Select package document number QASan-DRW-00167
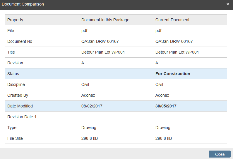 point(100,41)
